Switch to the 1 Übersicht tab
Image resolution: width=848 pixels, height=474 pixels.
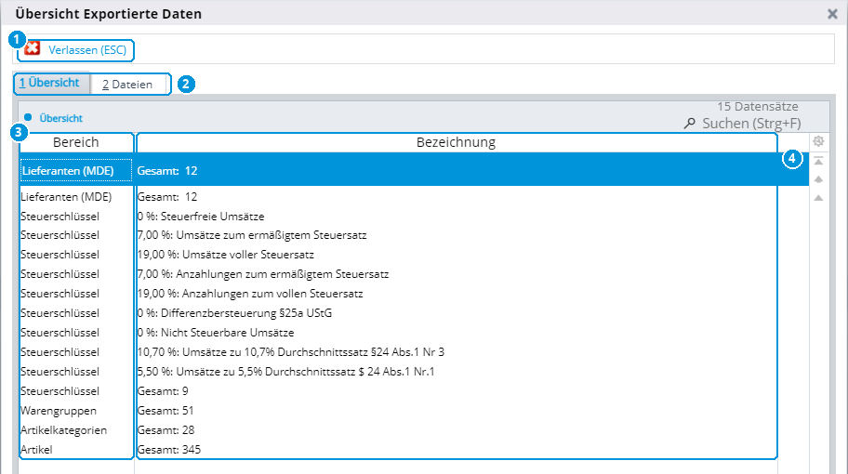click(52, 84)
